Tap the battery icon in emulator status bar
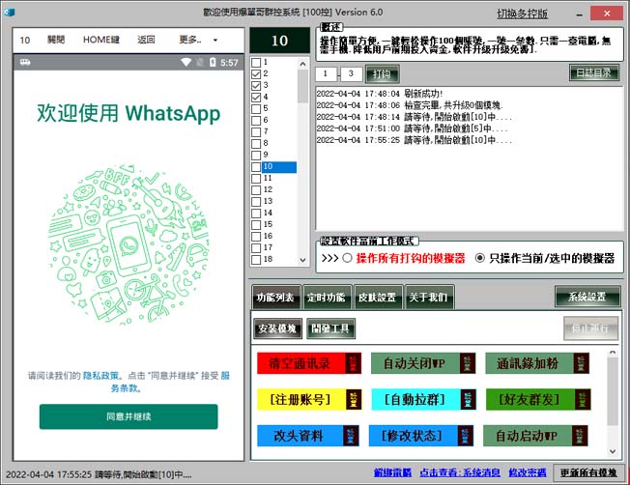 click(x=213, y=62)
